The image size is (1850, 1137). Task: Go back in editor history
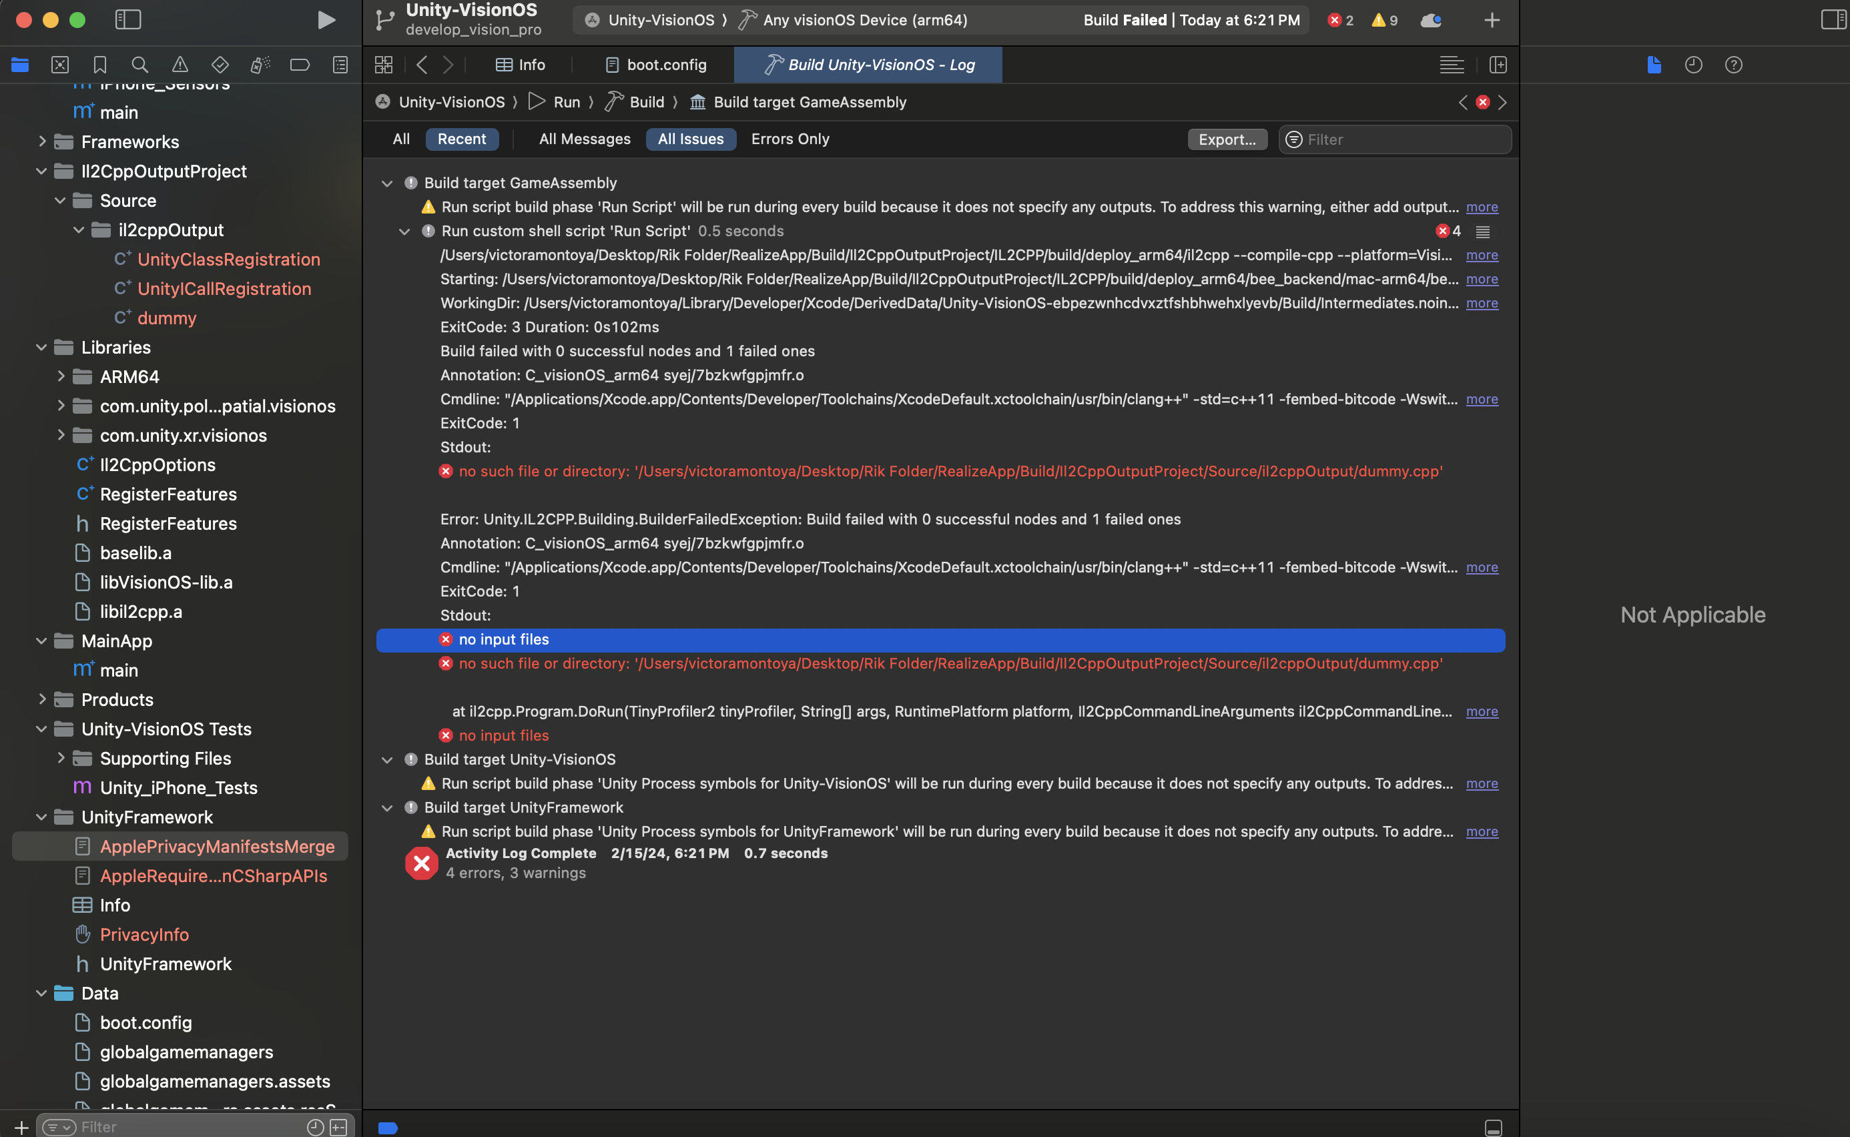pyautogui.click(x=422, y=65)
